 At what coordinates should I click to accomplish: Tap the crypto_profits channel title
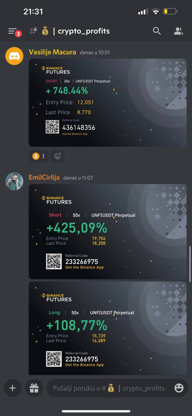(x=84, y=31)
